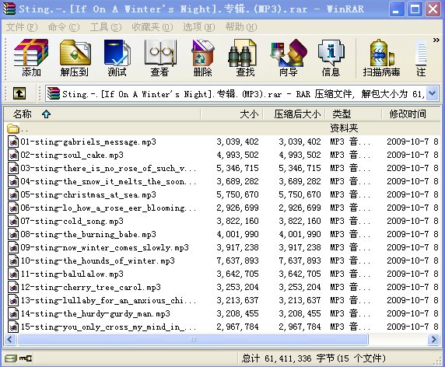Click the size value 7,637,893

coord(237,260)
